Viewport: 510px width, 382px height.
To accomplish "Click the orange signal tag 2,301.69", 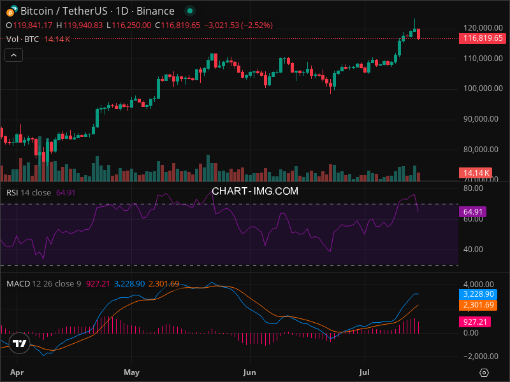I will (478, 305).
